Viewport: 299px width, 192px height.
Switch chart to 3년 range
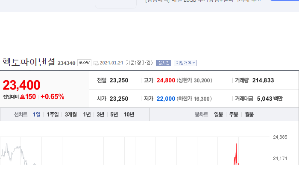tap(100, 114)
